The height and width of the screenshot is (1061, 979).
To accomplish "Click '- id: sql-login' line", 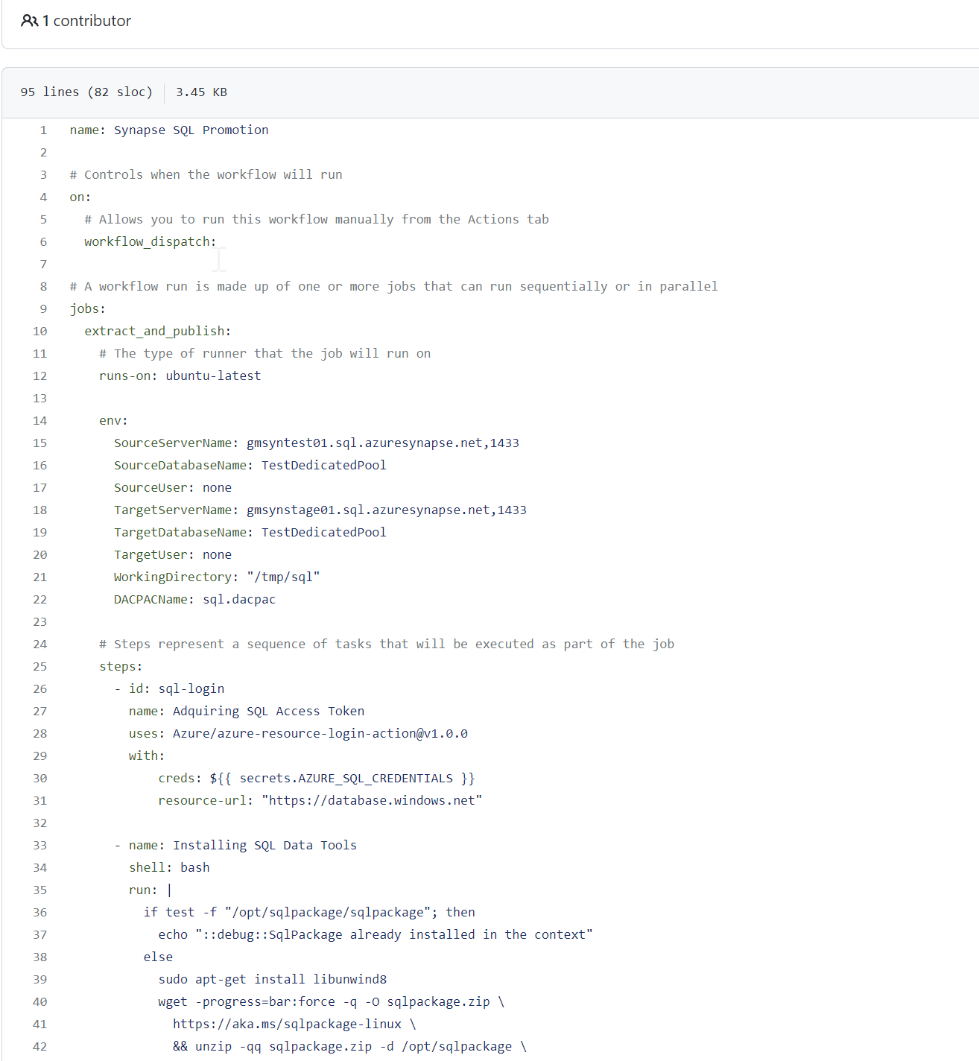I will (x=169, y=689).
